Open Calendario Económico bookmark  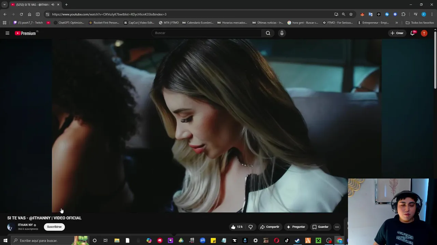198,23
